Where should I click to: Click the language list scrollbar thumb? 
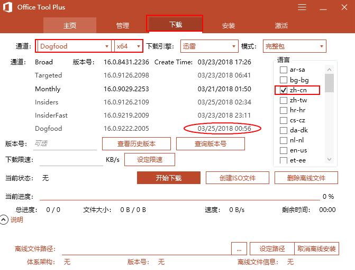click(x=329, y=83)
